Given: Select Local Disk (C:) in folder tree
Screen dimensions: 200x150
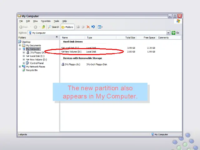Looking at the screenshot, I should click(x=37, y=56).
